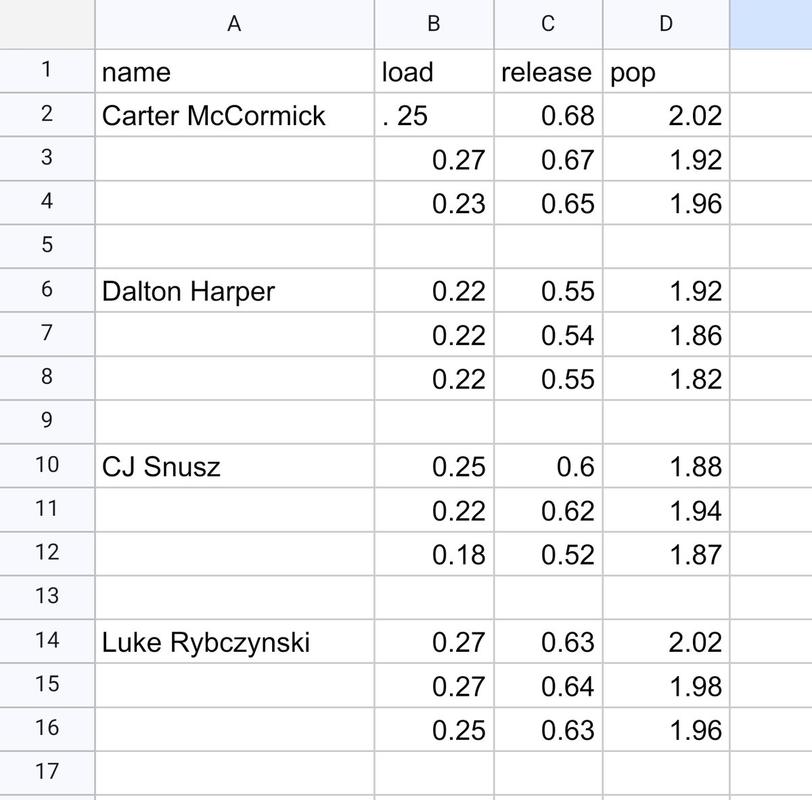Select pop 1.98 cell

pyautogui.click(x=666, y=685)
